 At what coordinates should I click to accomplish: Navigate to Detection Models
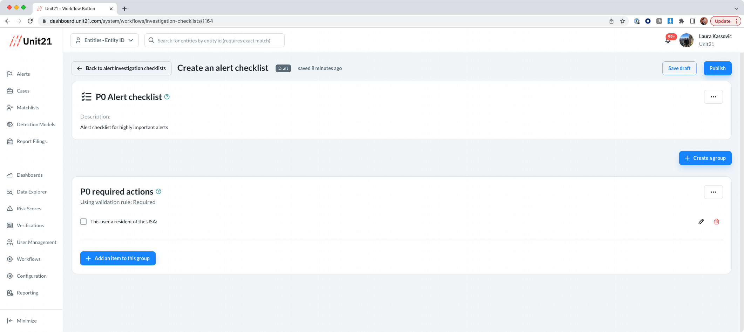tap(36, 124)
